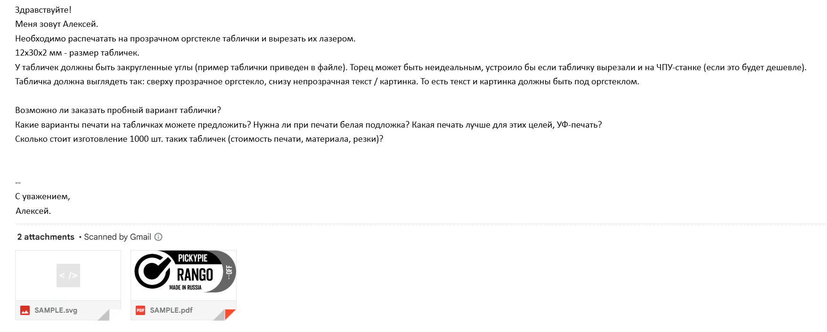The image size is (827, 332).
Task: Click the info icon beside Scanned by Gmail
Action: (159, 237)
